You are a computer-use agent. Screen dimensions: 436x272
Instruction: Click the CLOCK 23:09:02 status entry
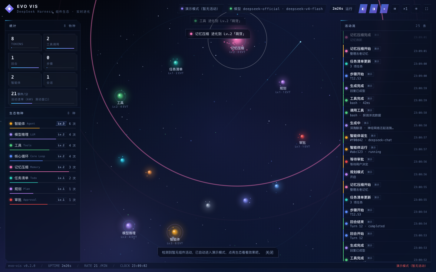[134, 266]
